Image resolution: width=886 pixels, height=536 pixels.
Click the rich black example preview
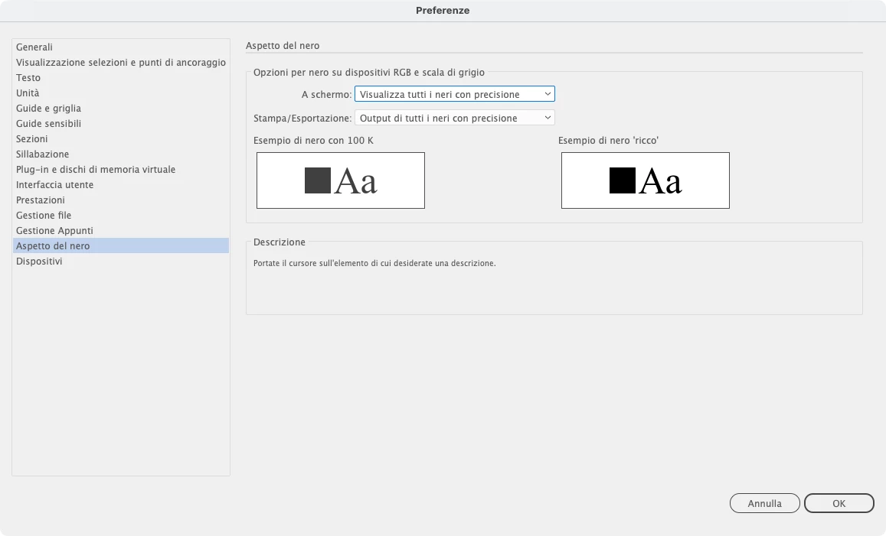[646, 180]
